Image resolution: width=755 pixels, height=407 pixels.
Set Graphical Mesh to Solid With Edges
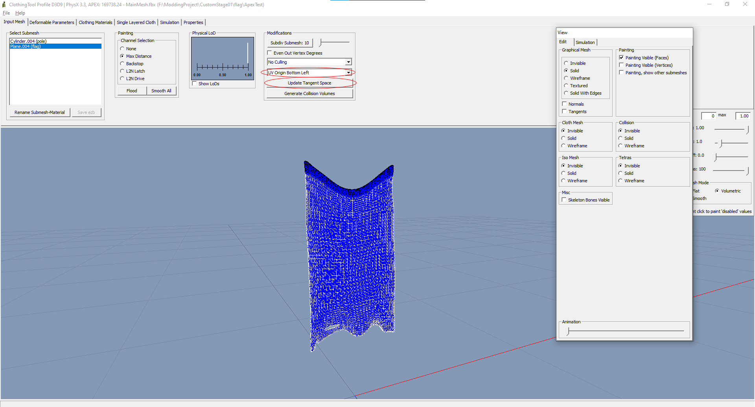(583, 93)
